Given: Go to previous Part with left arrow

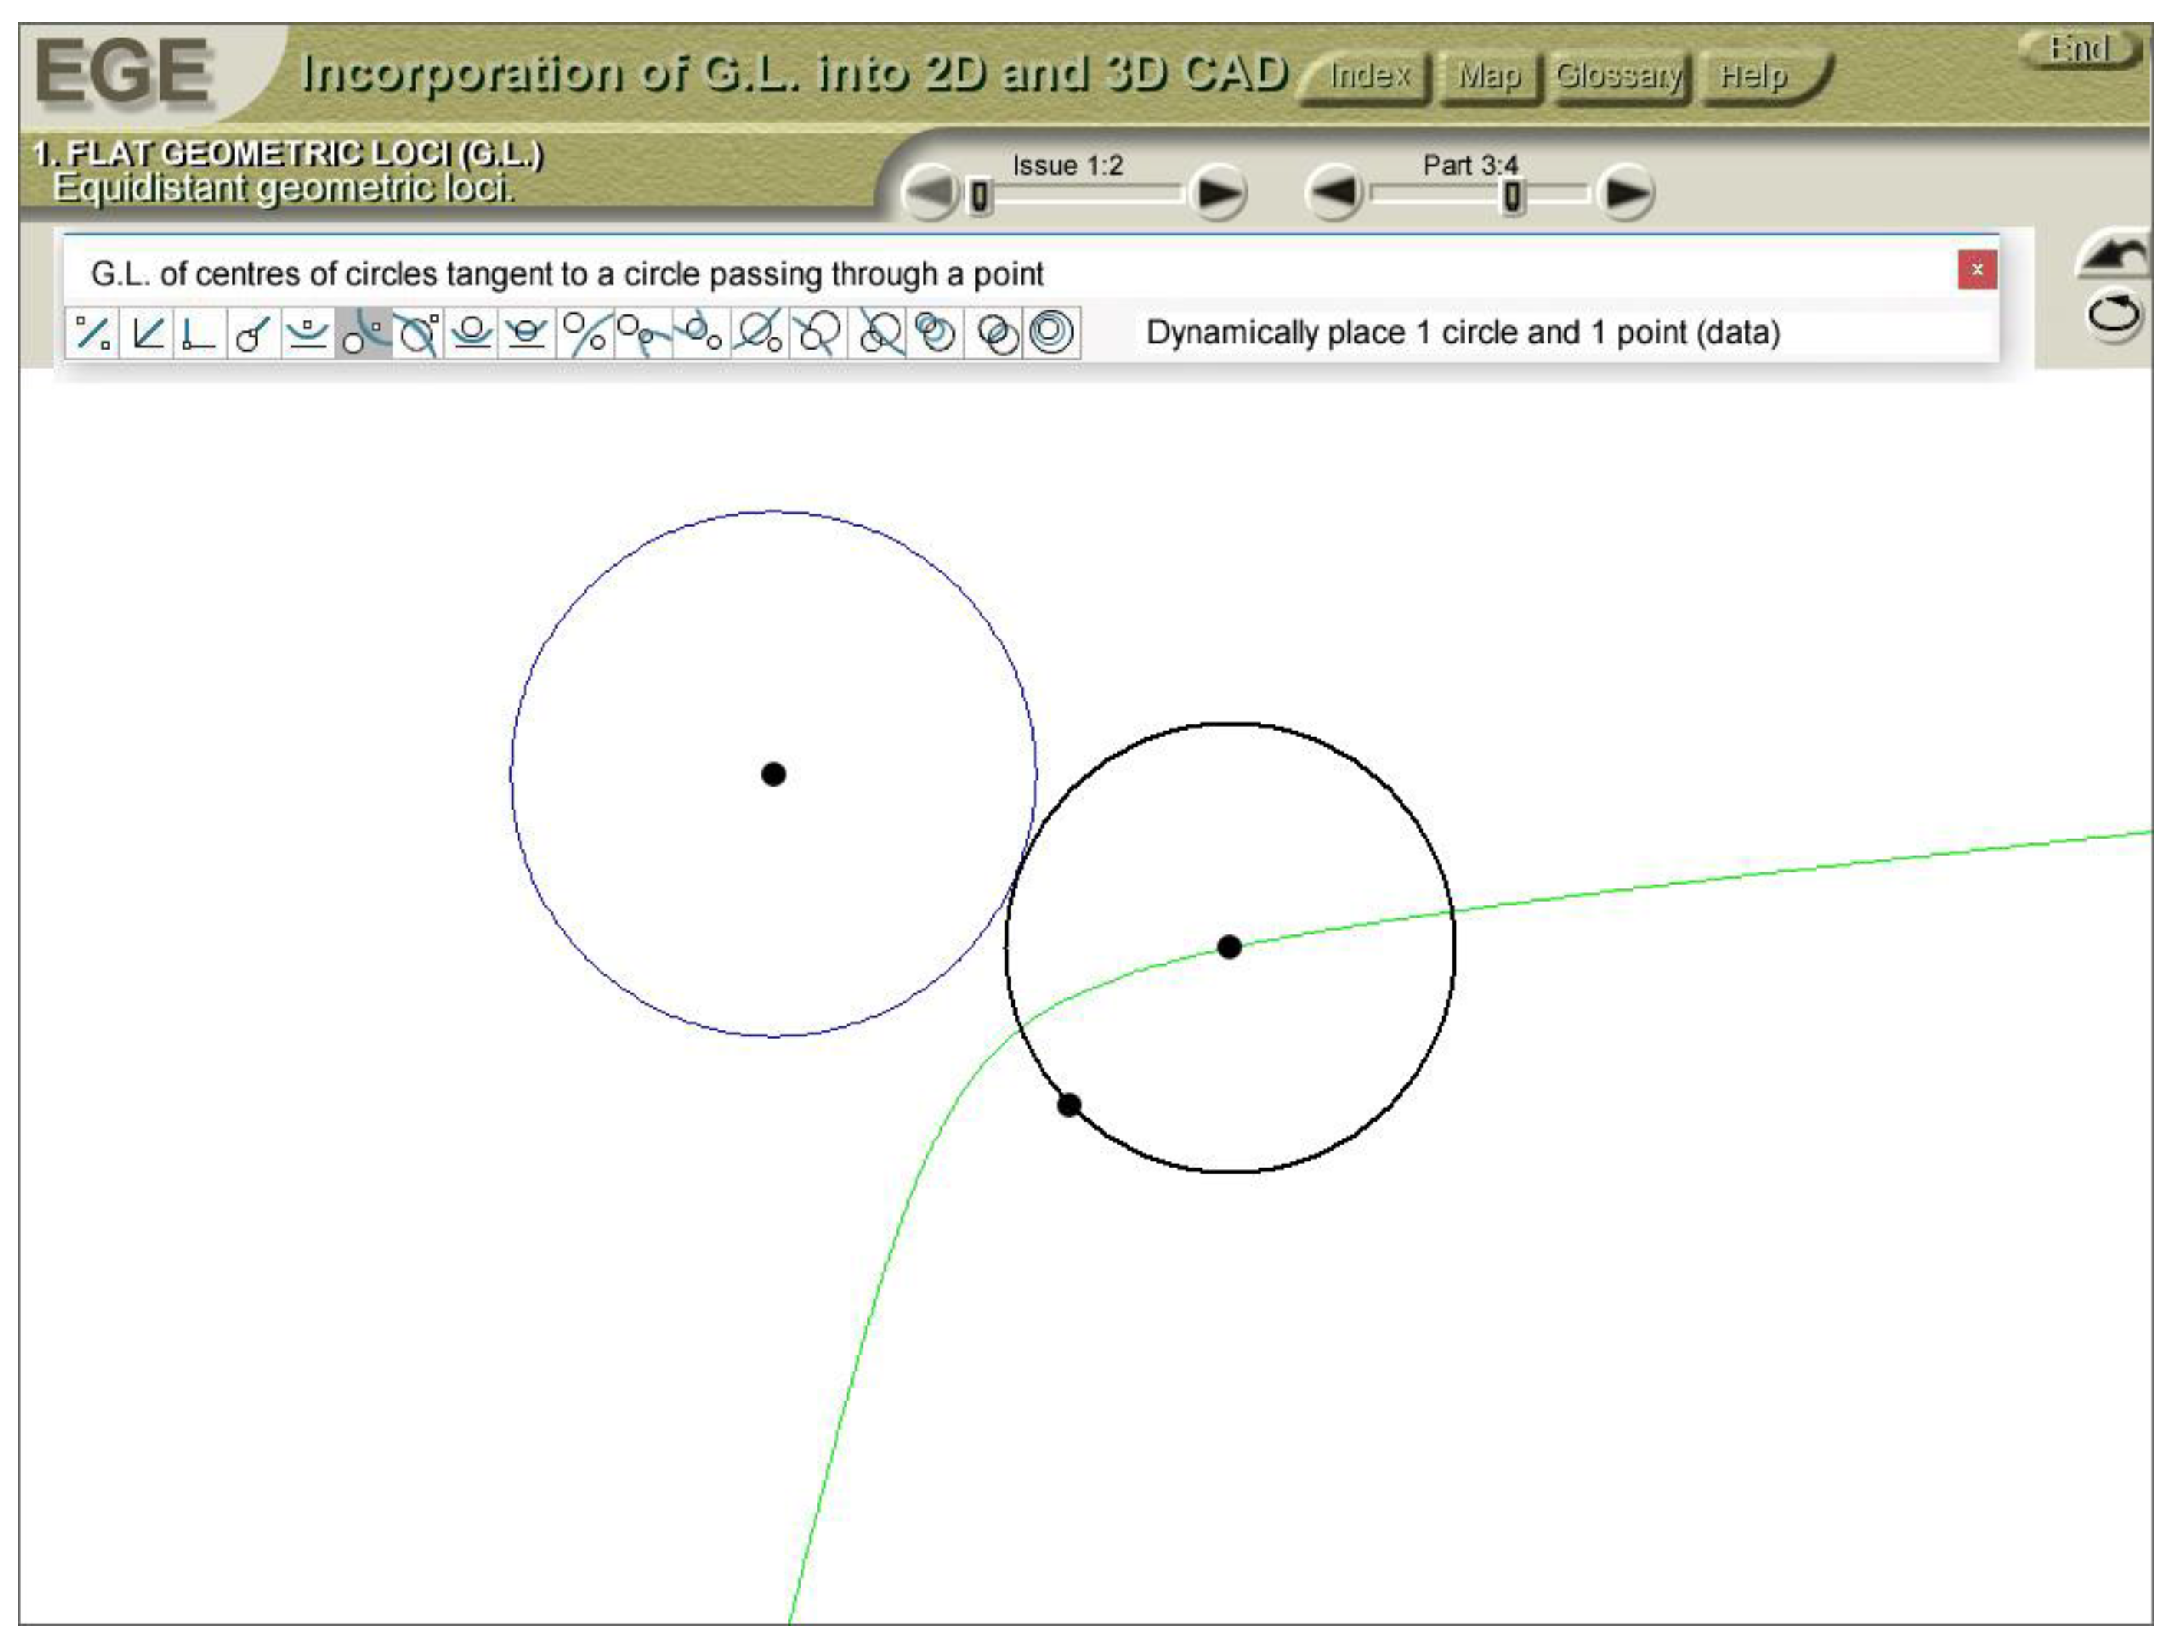Looking at the screenshot, I should tap(1335, 192).
